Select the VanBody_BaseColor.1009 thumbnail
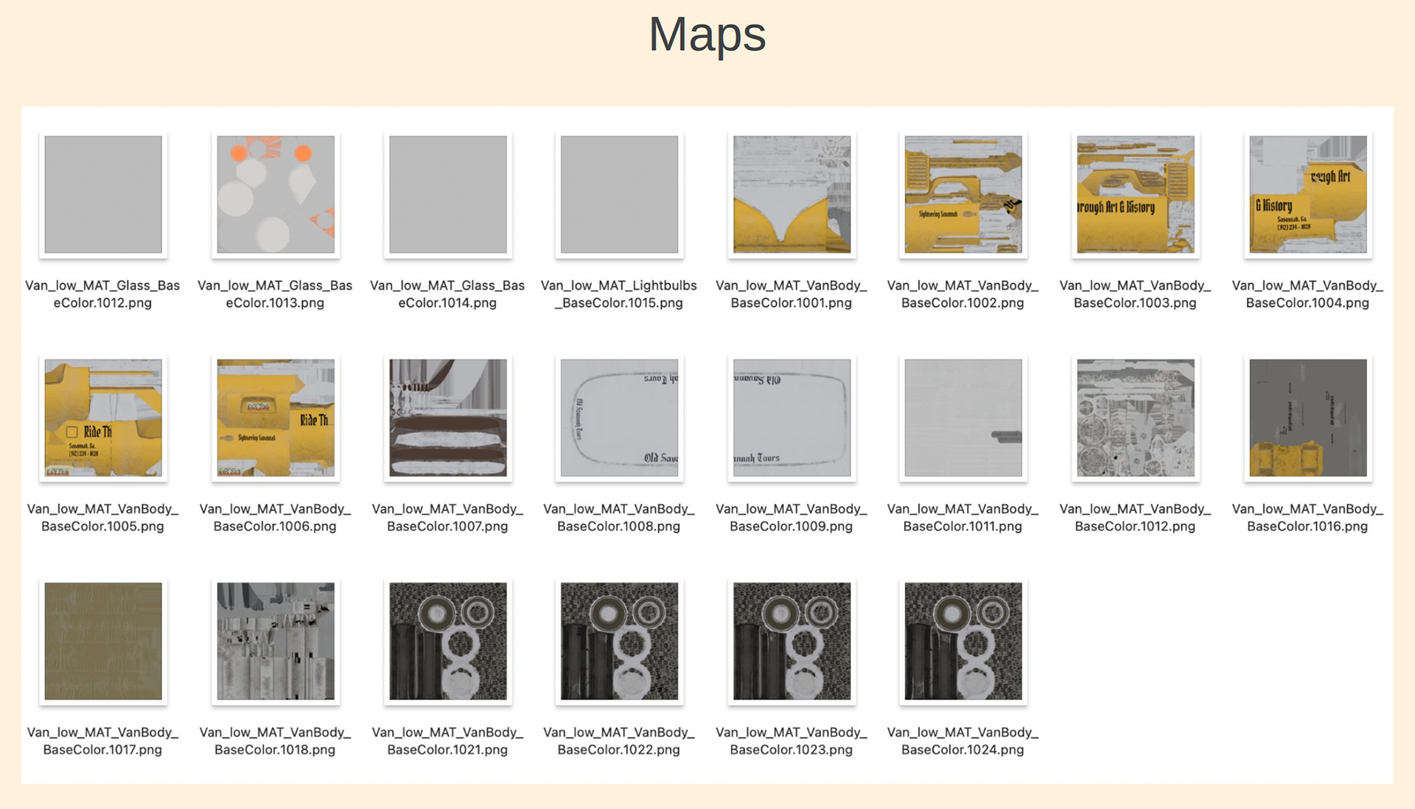This screenshot has width=1415, height=809. click(x=792, y=418)
